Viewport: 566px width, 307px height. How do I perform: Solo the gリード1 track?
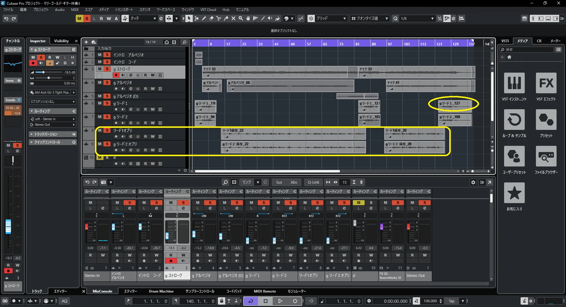click(107, 103)
